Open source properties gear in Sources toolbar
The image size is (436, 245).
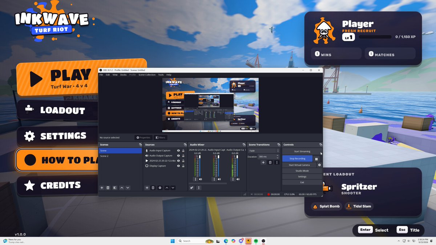click(160, 188)
